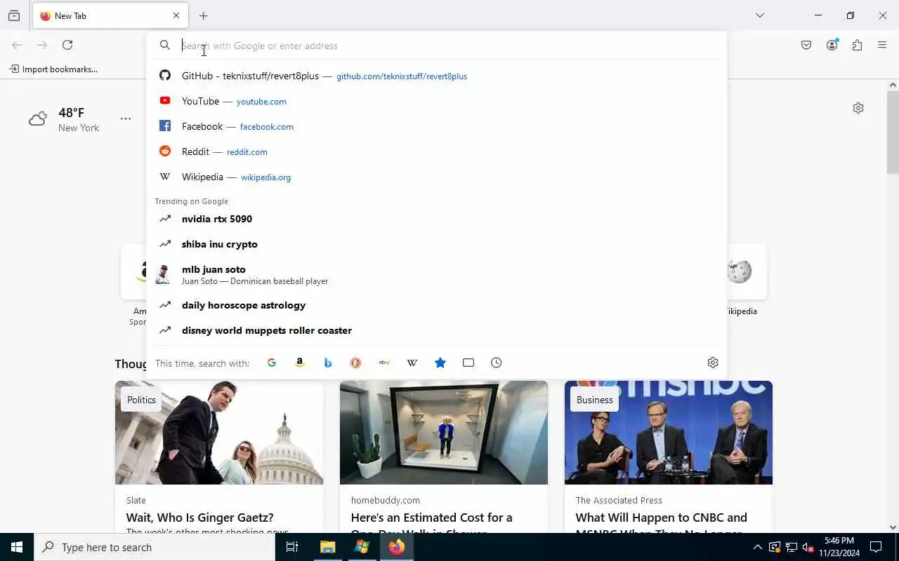Viewport: 899px width, 561px height.
Task: Select trending search mlb juan soto
Action: pos(437,274)
